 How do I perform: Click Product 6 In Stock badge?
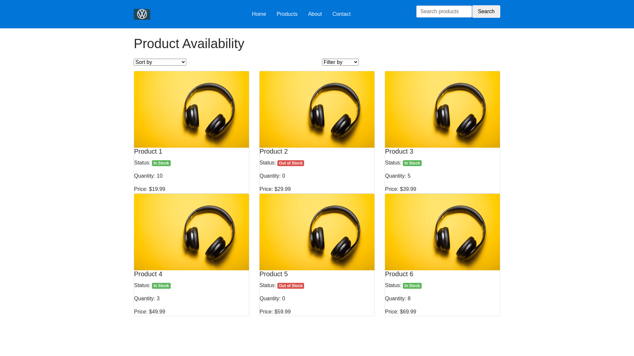coord(412,286)
